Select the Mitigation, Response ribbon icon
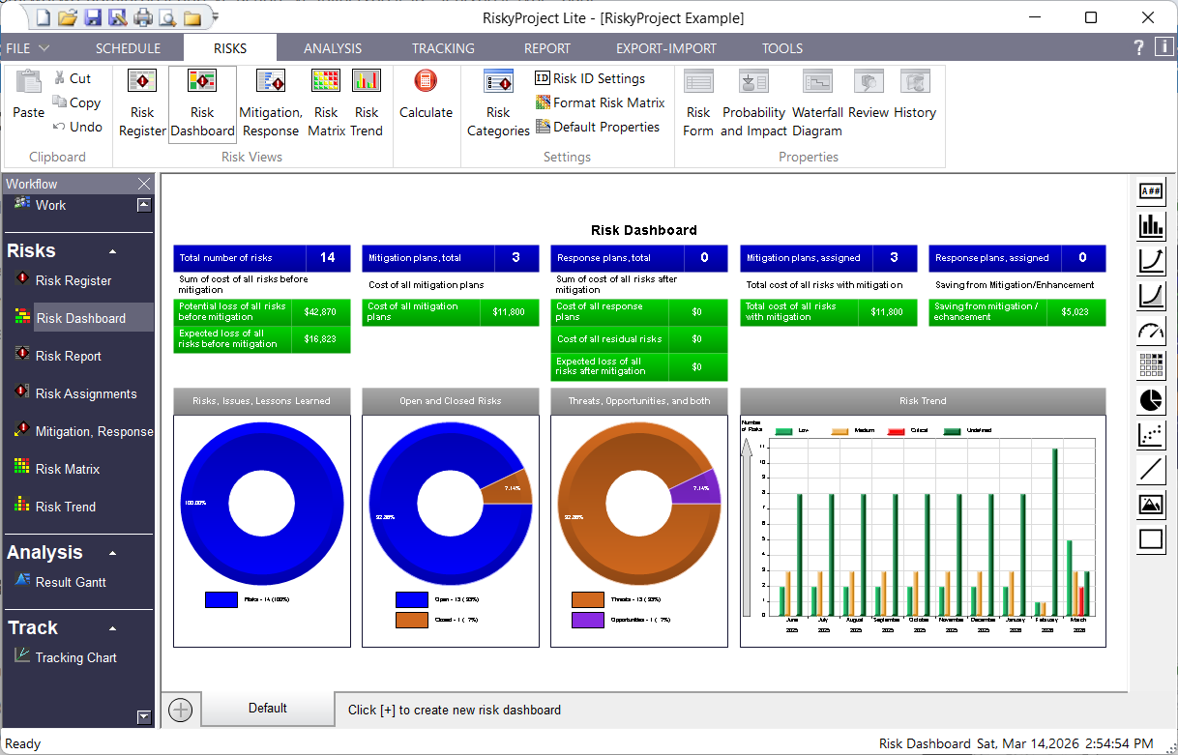 coord(270,103)
